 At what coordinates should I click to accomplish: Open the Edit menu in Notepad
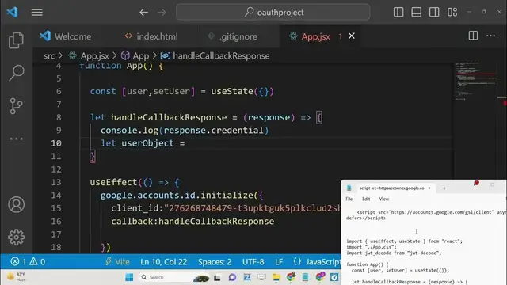366,199
